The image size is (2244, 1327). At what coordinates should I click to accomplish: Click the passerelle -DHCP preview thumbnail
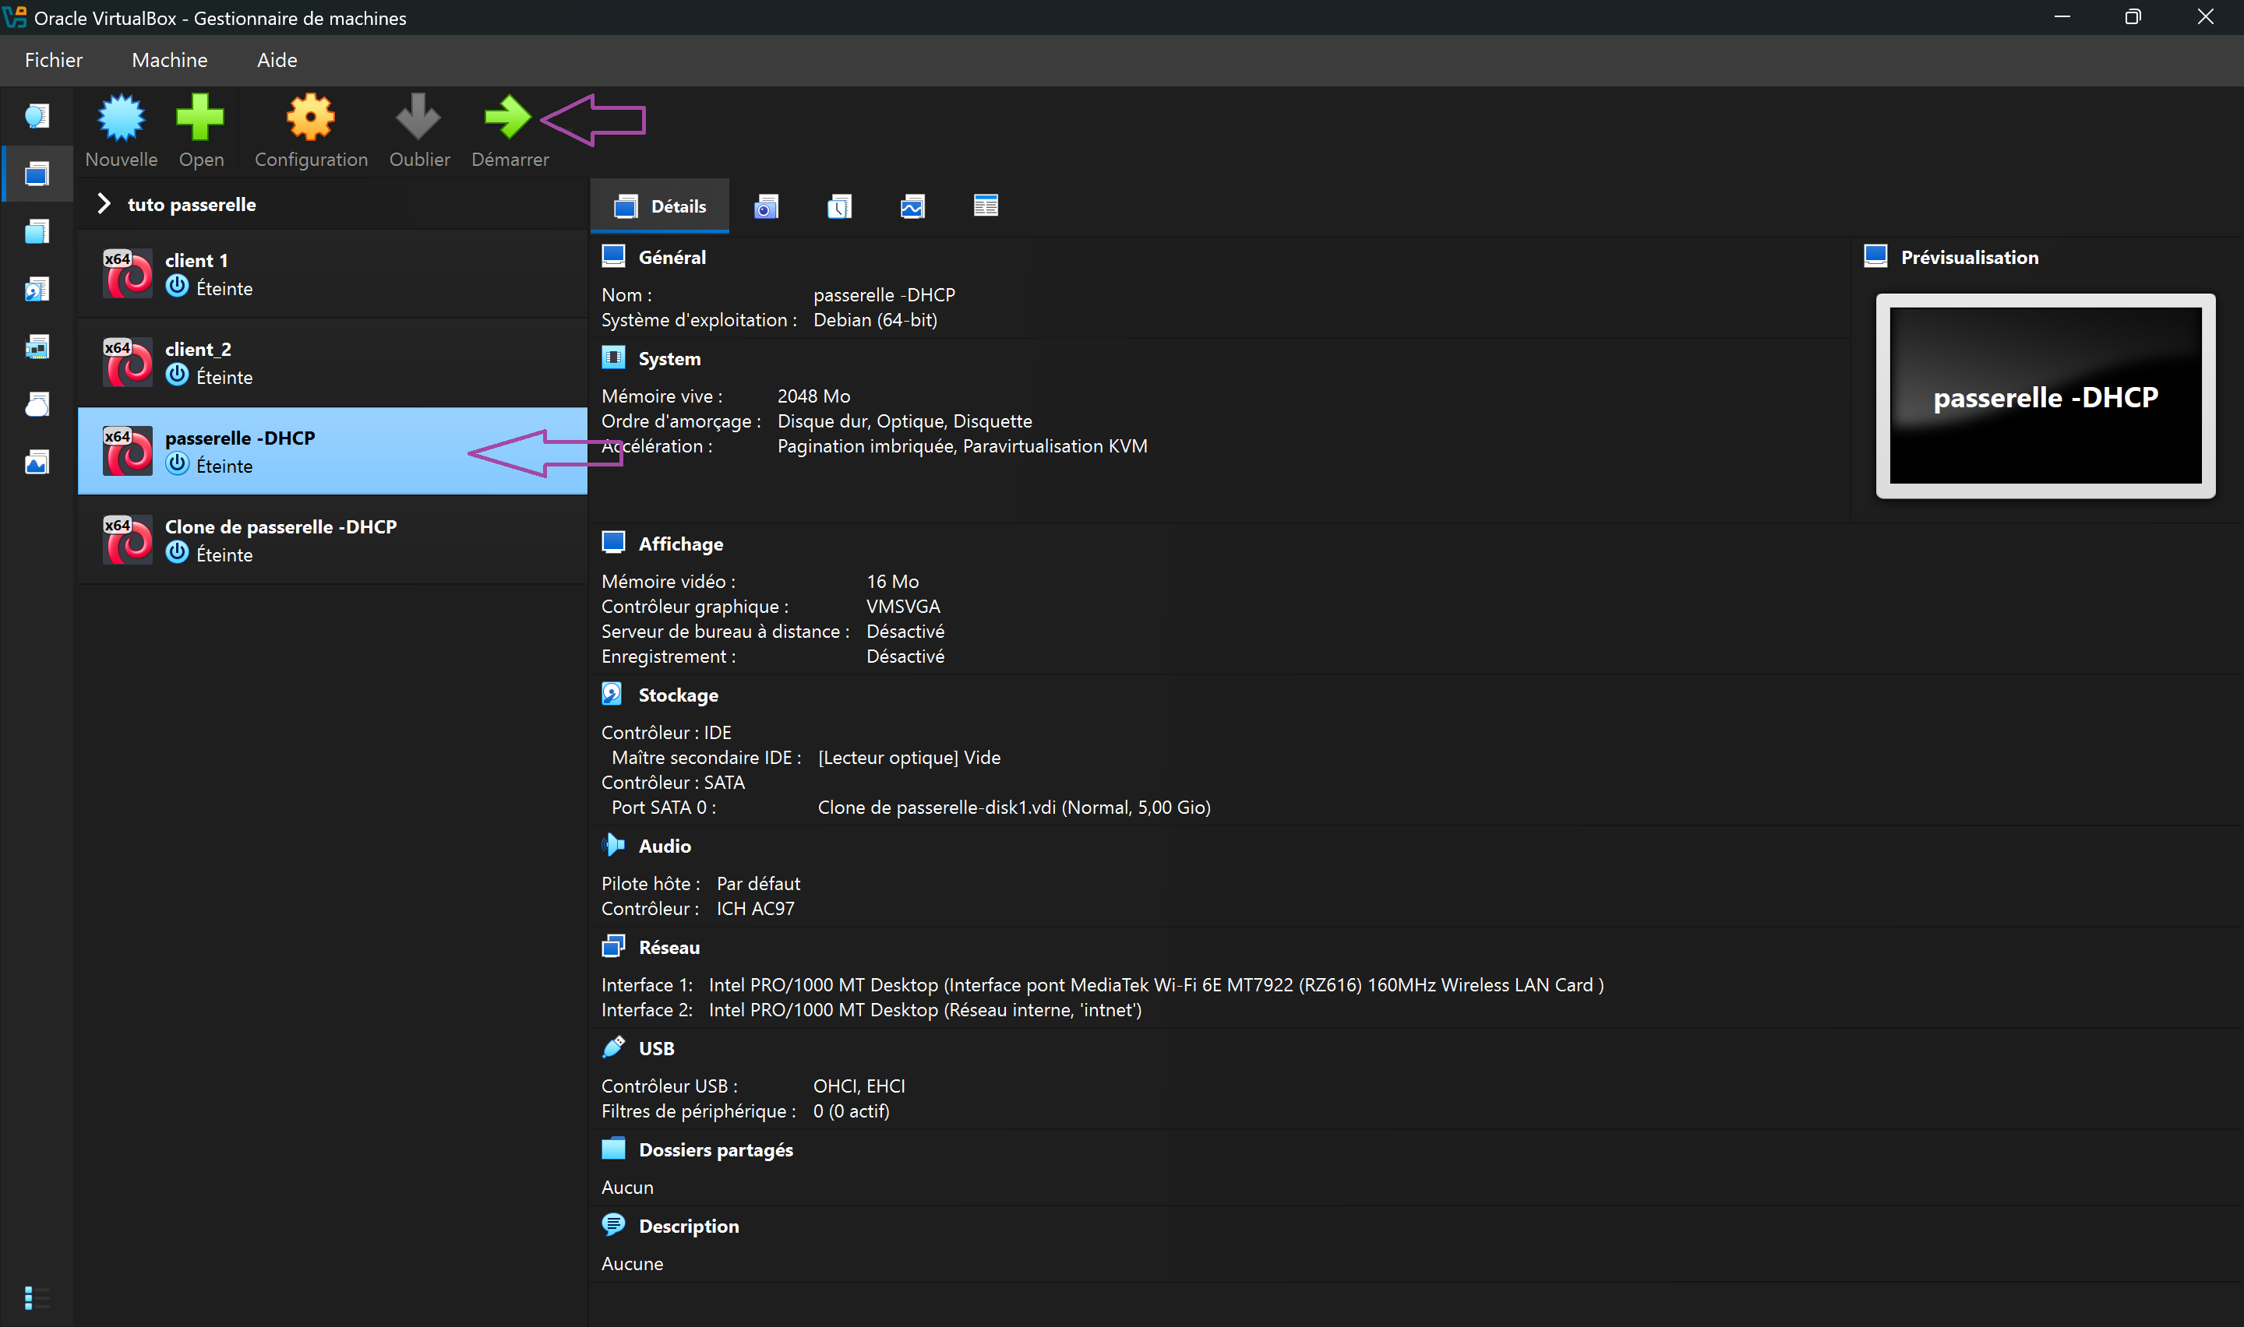(x=2045, y=396)
